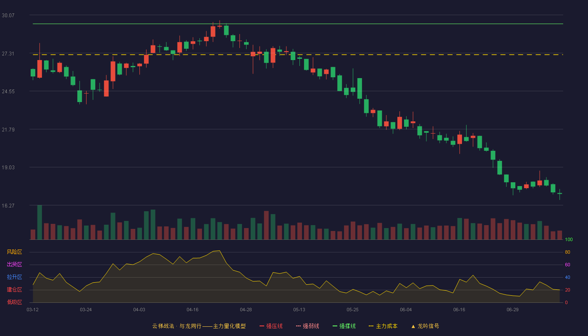Select the 出货区 zone label
Viewport: 588px width, 336px height.
14,265
